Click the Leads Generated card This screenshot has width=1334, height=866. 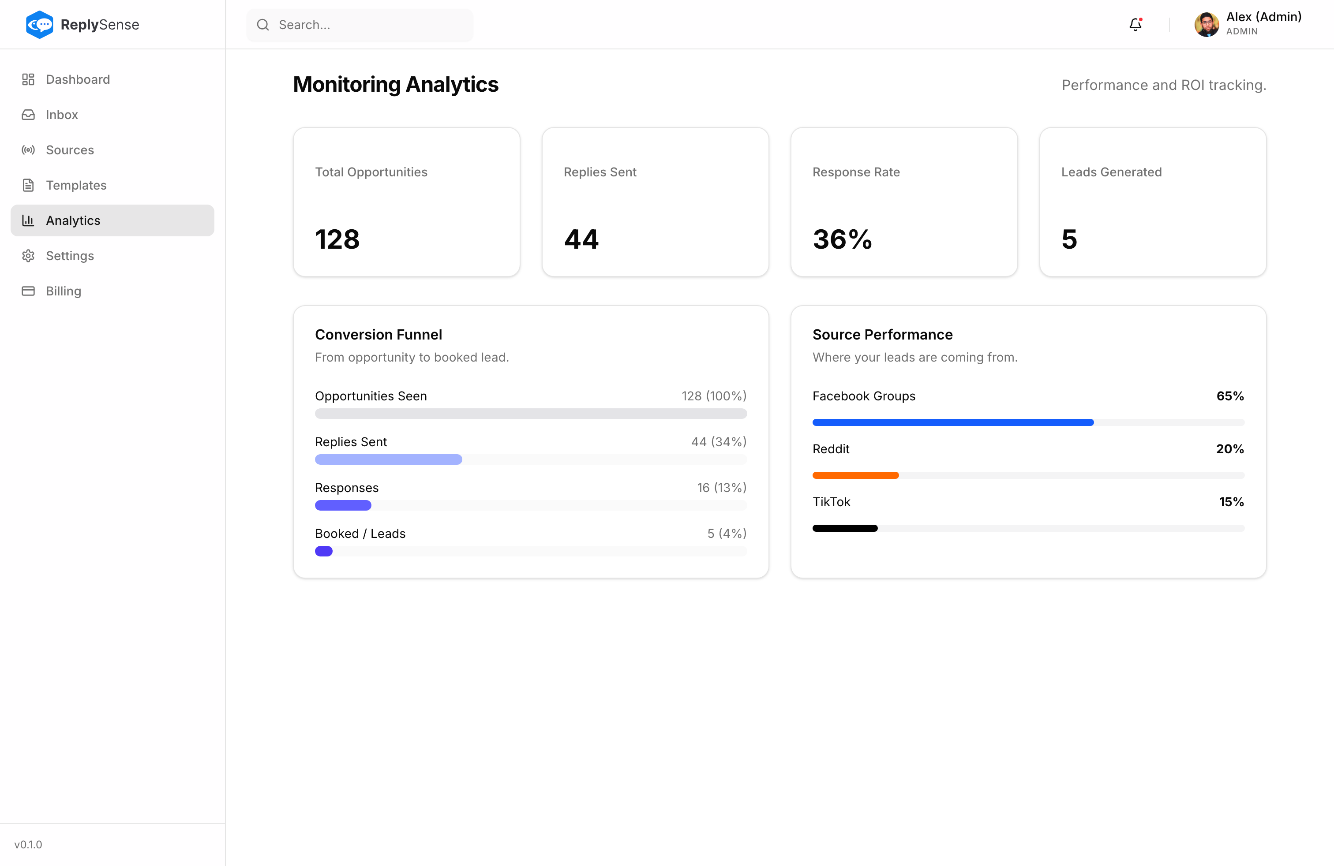(1152, 202)
